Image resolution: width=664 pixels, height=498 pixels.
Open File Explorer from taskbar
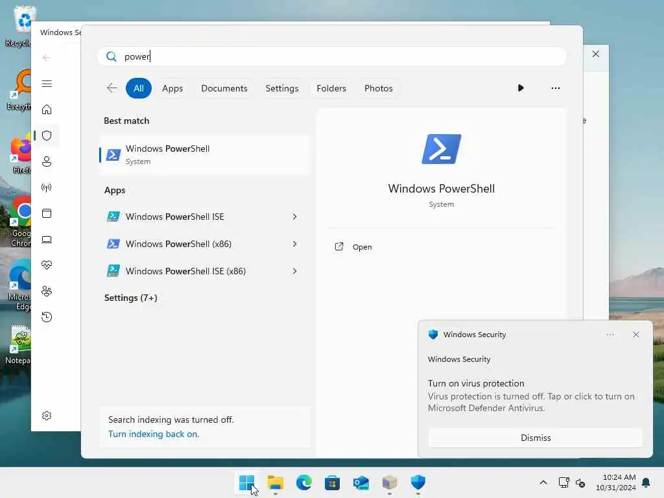point(275,482)
